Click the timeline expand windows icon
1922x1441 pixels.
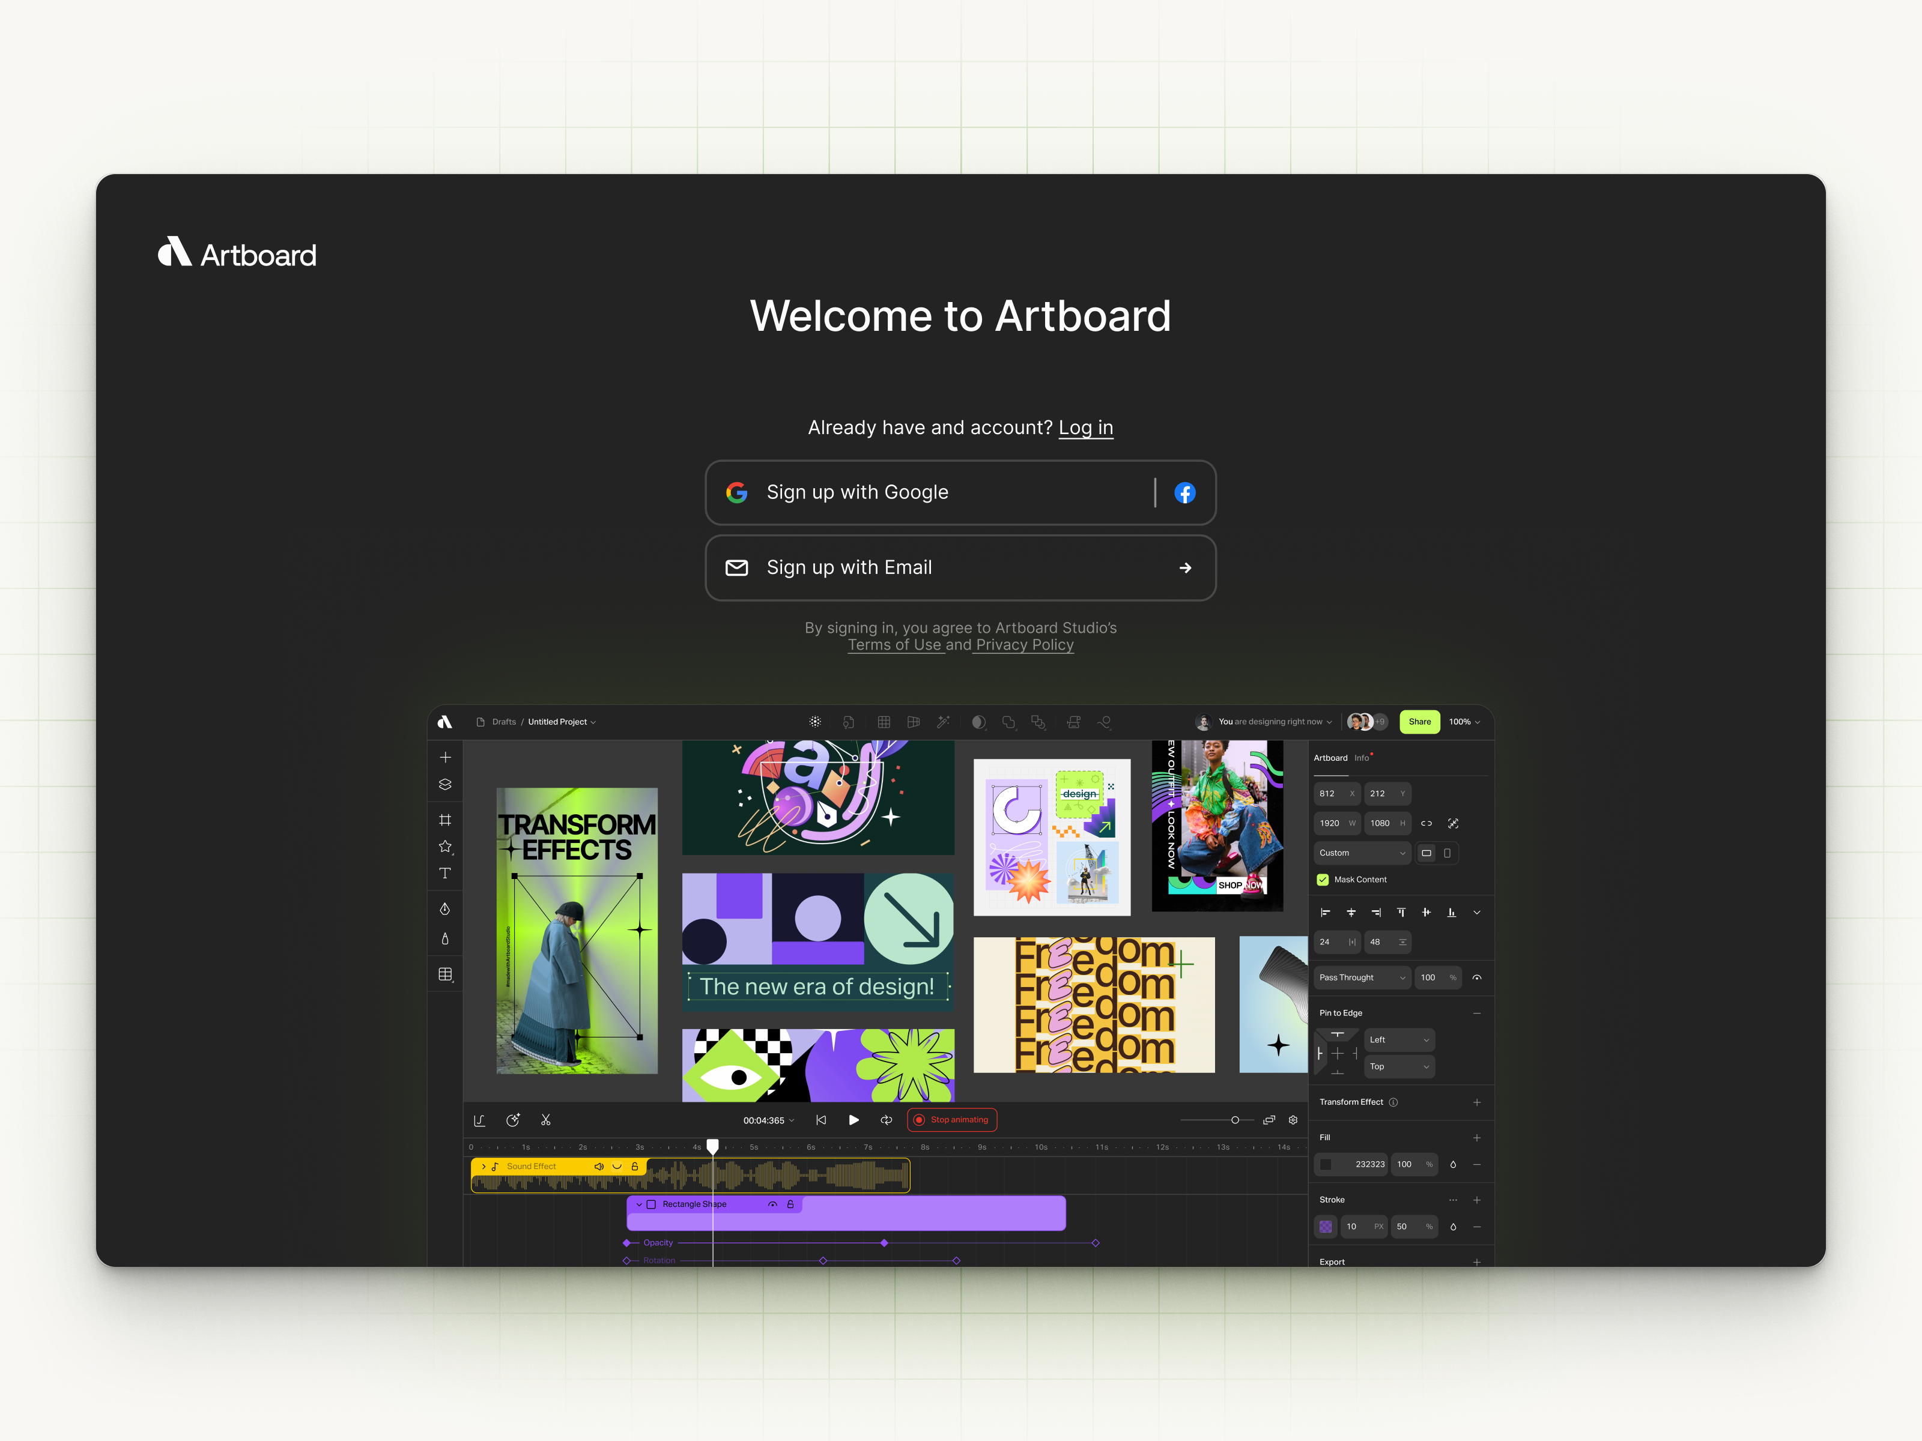click(x=1269, y=1120)
